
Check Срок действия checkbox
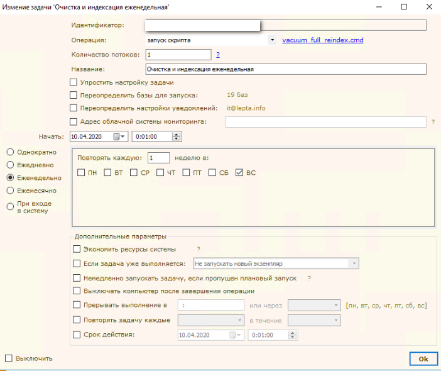click(x=77, y=335)
